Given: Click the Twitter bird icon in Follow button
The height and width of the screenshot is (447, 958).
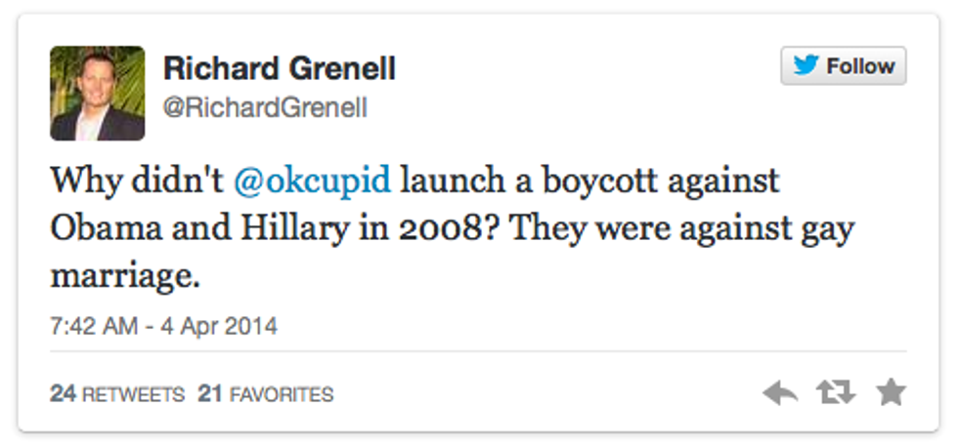Looking at the screenshot, I should point(806,66).
